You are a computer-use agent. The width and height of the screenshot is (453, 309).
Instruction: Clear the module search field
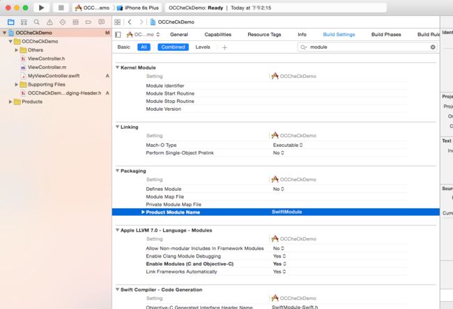pos(433,47)
